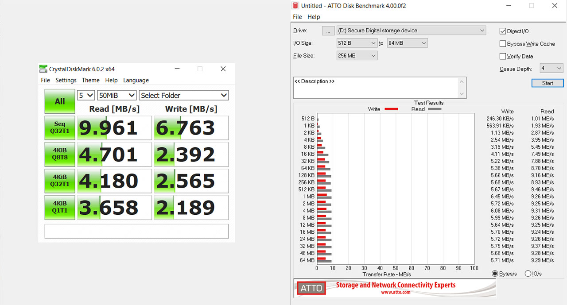Click the CrystalDiskMark bottom comment field
The width and height of the screenshot is (567, 305).
[136, 231]
